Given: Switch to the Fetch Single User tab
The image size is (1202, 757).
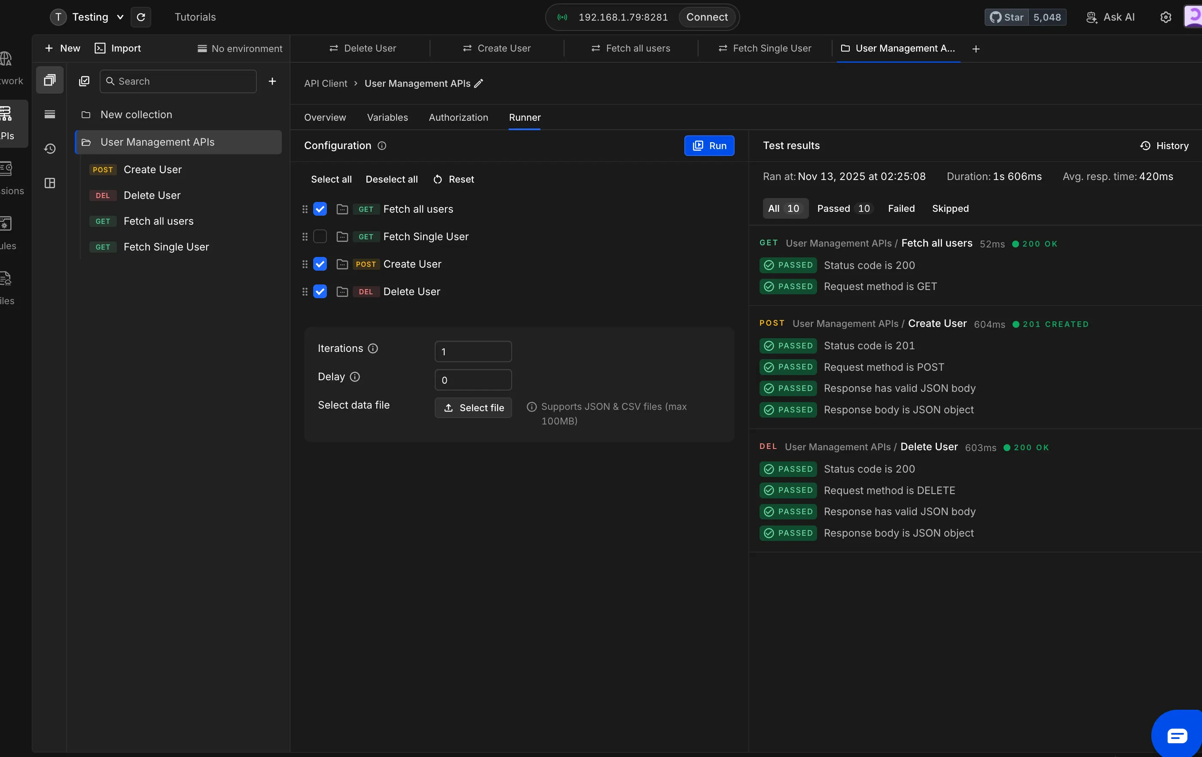Looking at the screenshot, I should click(765, 49).
